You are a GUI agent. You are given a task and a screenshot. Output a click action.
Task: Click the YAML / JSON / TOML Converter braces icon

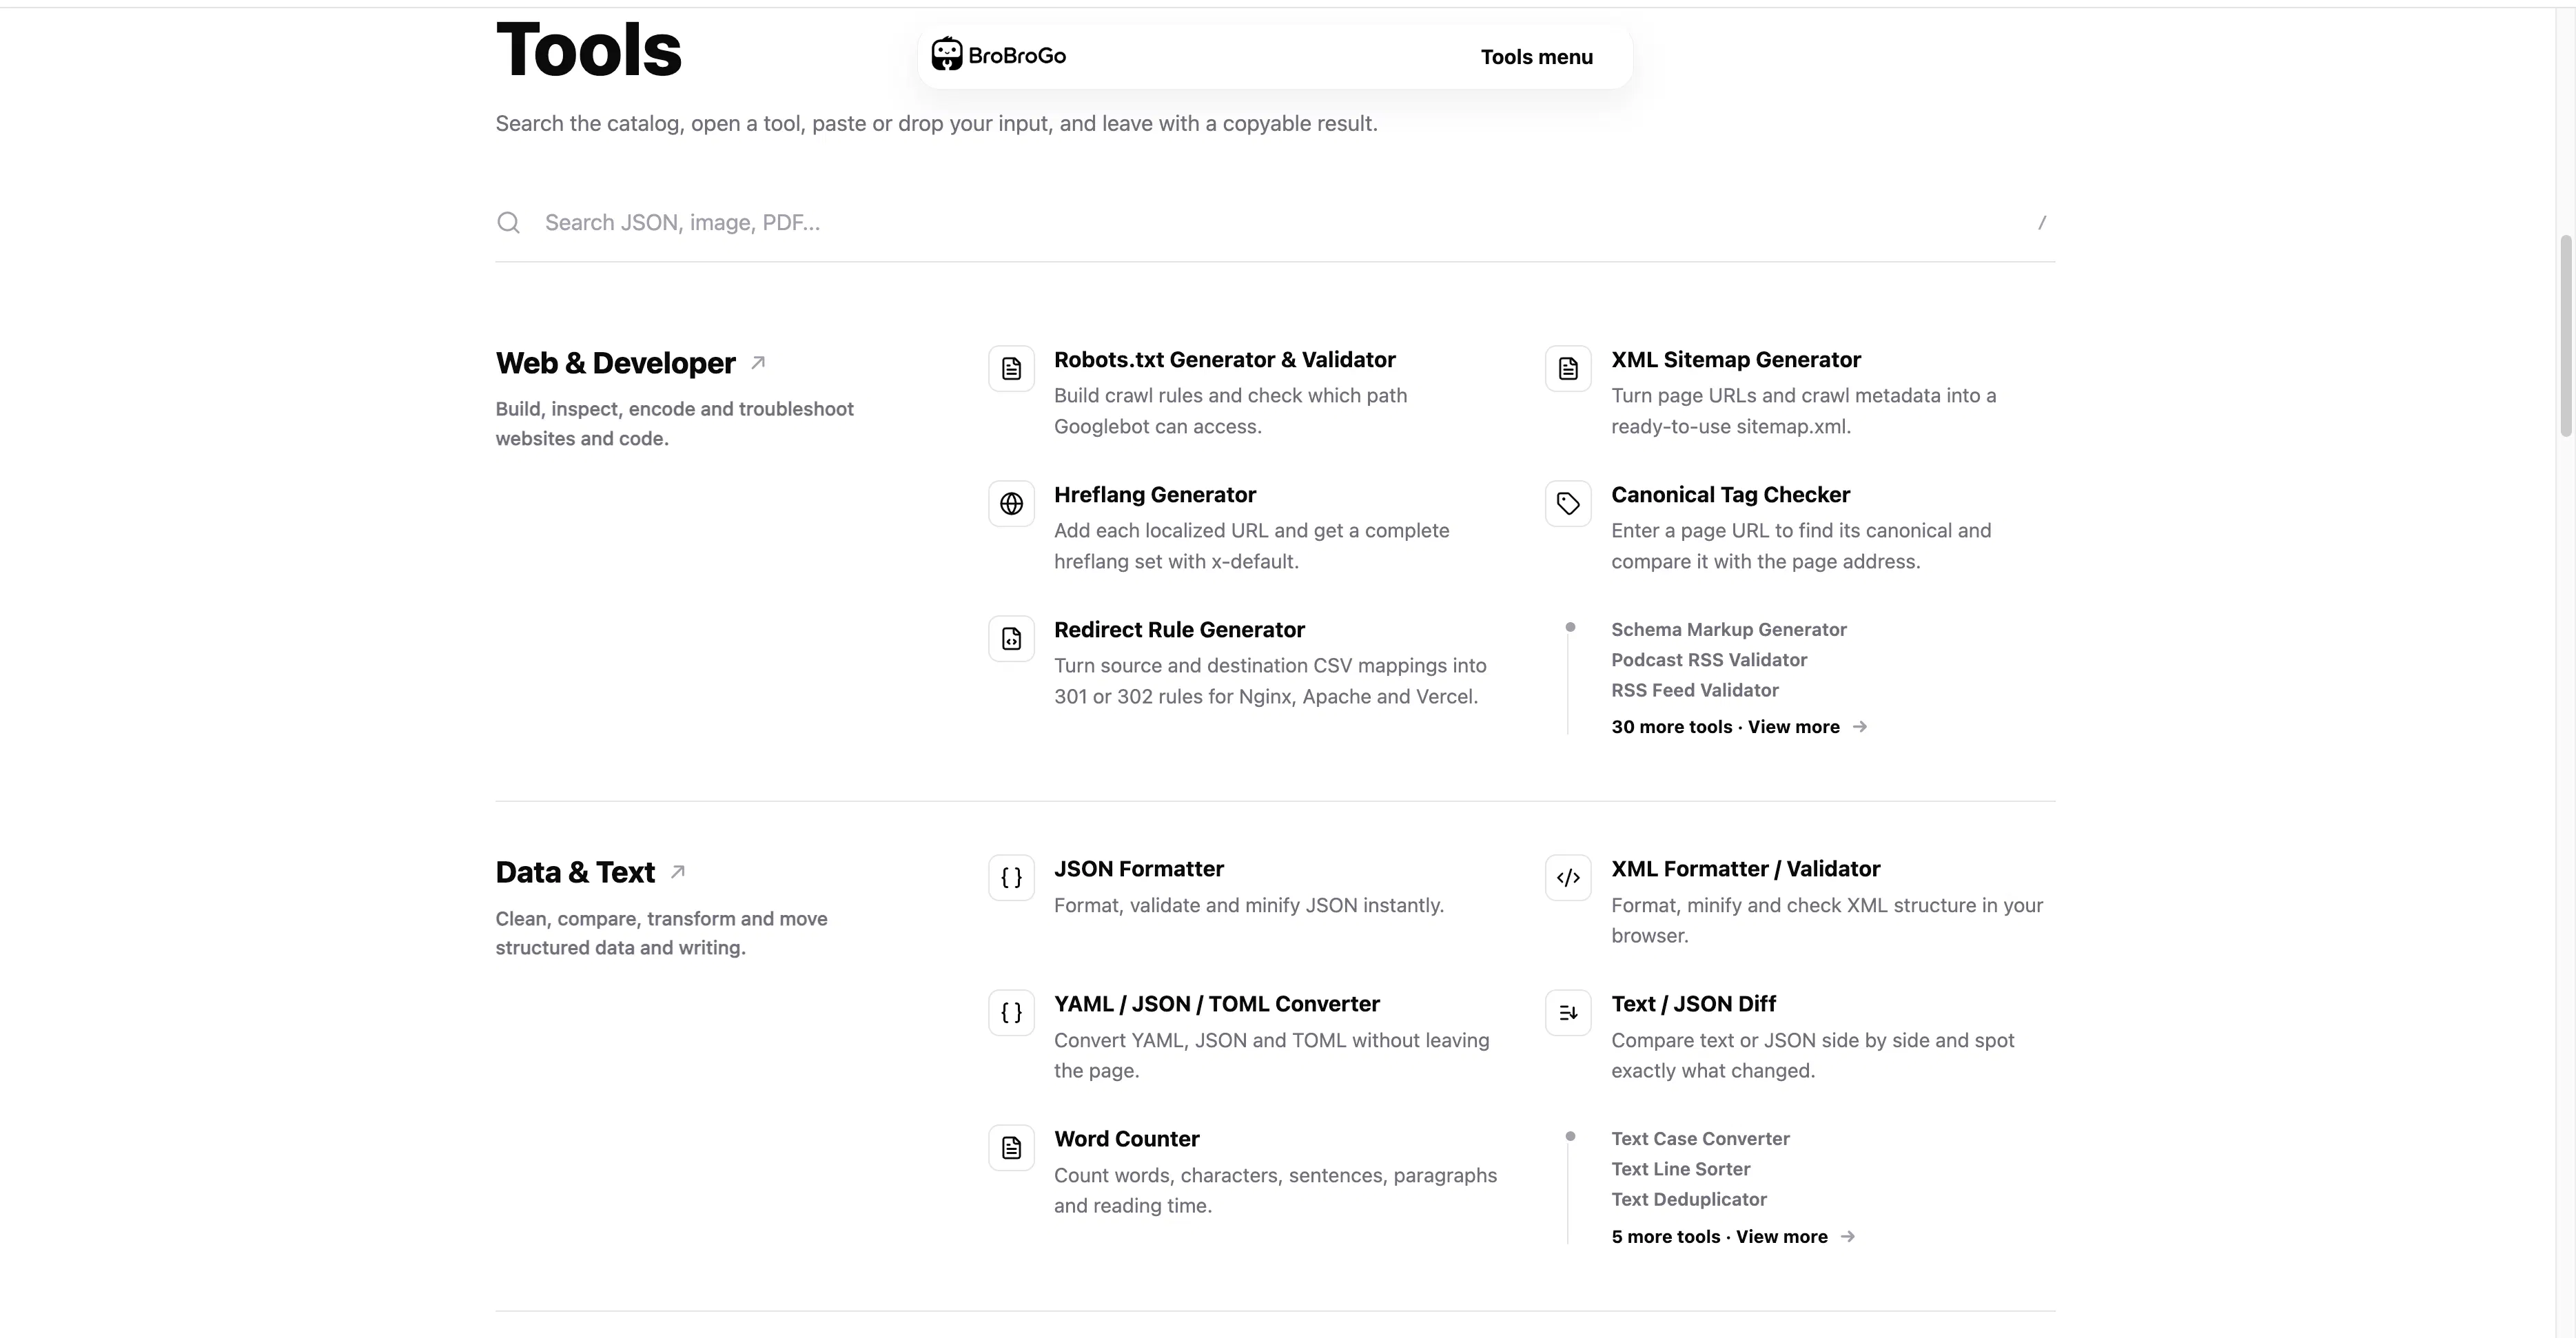point(1011,1013)
